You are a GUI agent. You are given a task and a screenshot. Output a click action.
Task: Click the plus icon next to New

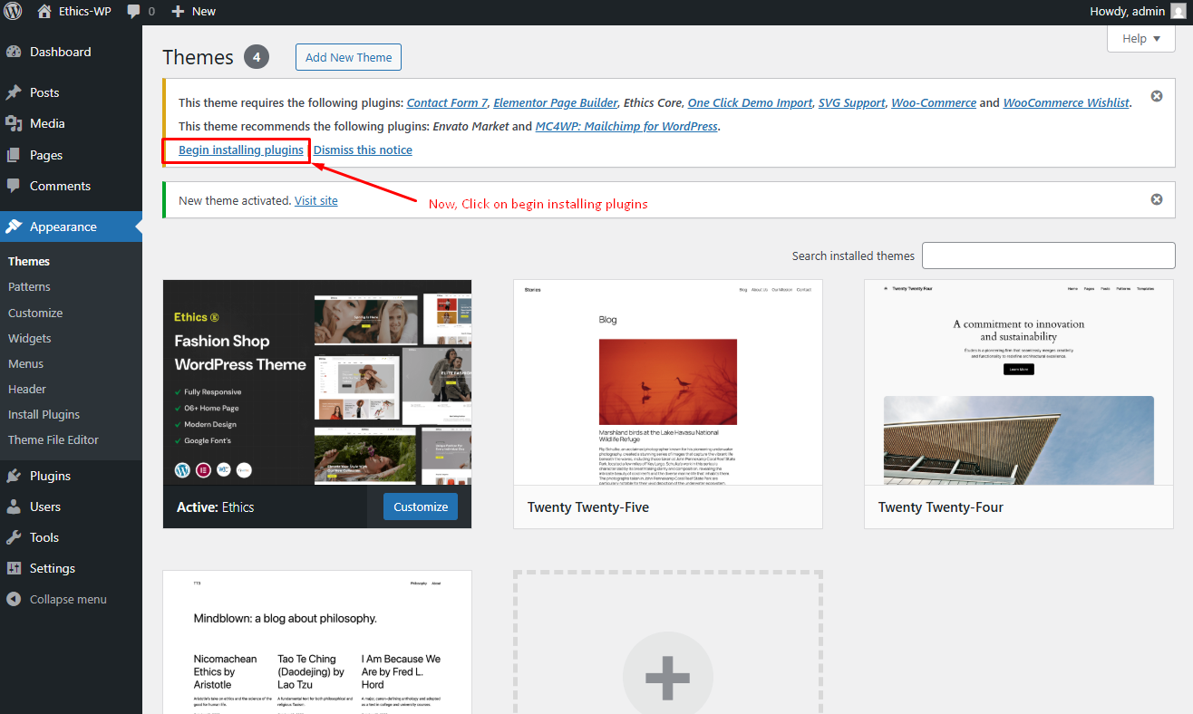[x=178, y=12]
